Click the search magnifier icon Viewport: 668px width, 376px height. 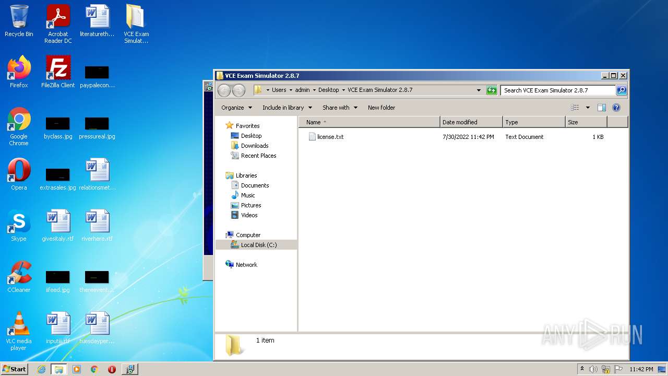point(621,90)
